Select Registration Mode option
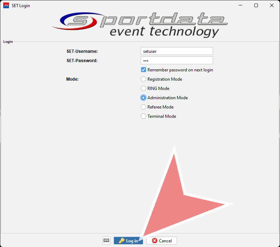 coord(144,79)
